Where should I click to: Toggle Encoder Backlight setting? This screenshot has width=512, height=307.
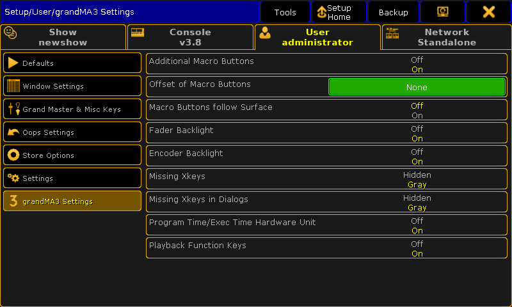click(x=326, y=156)
